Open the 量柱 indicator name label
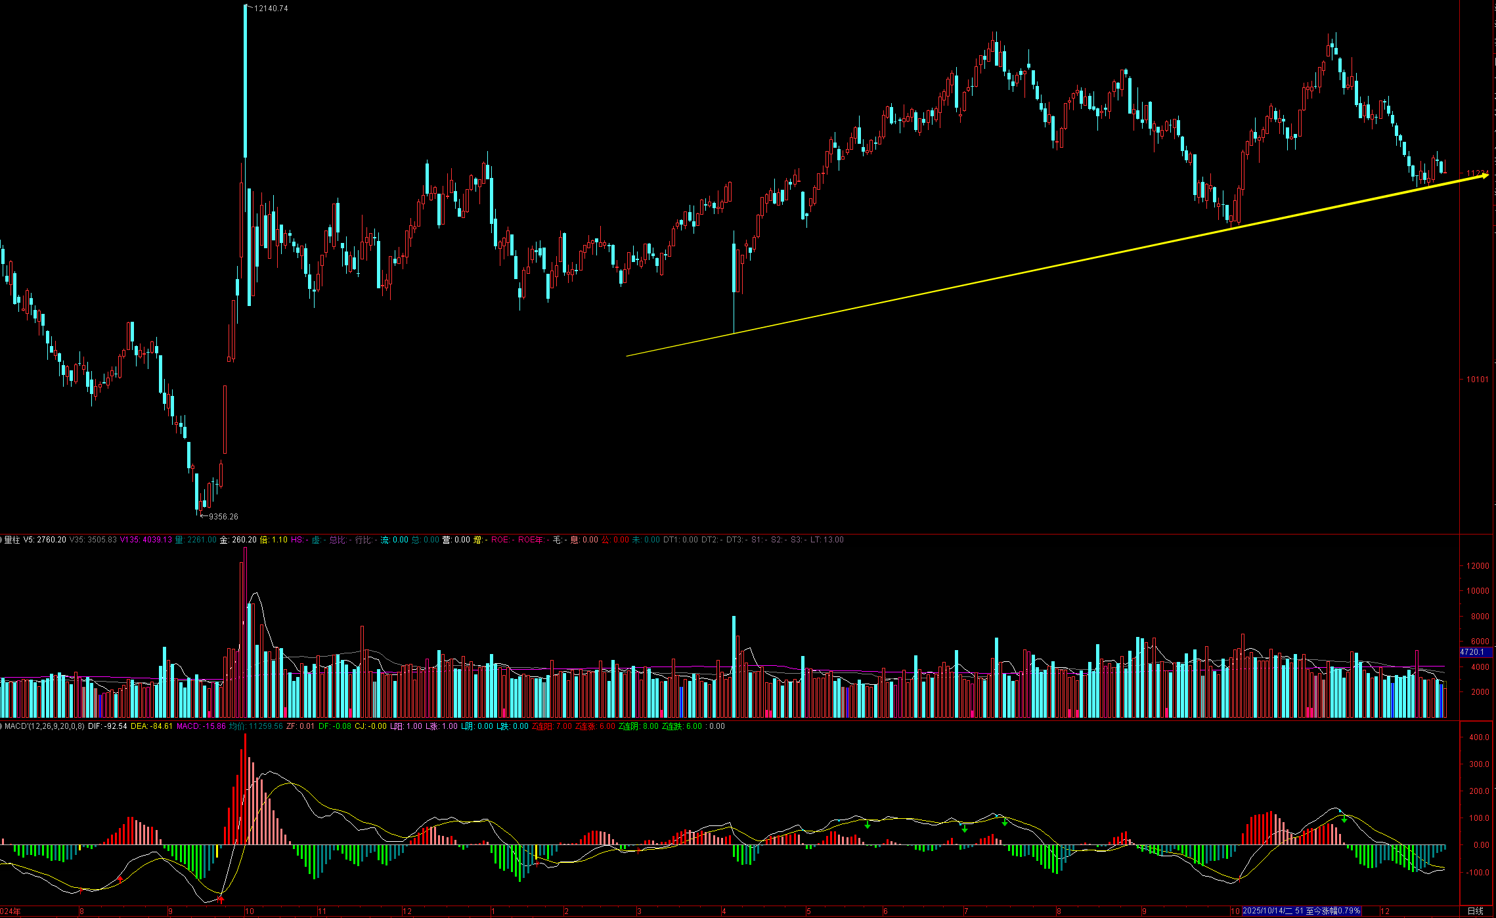Image resolution: width=1496 pixels, height=918 pixels. [x=12, y=540]
